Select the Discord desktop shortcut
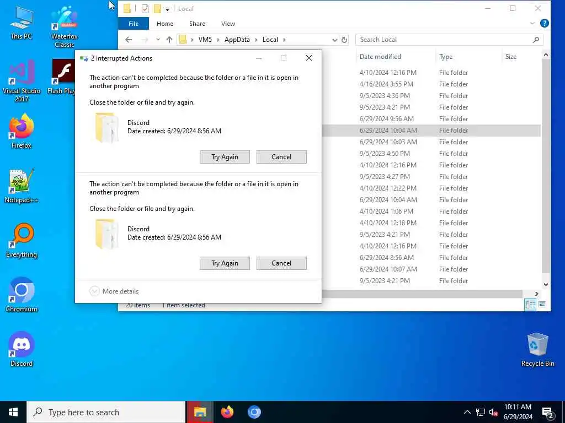The height and width of the screenshot is (423, 565). pos(22,349)
